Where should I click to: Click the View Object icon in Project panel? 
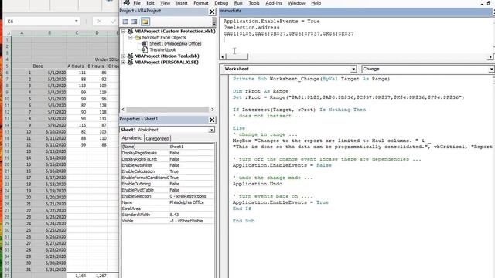[134, 22]
